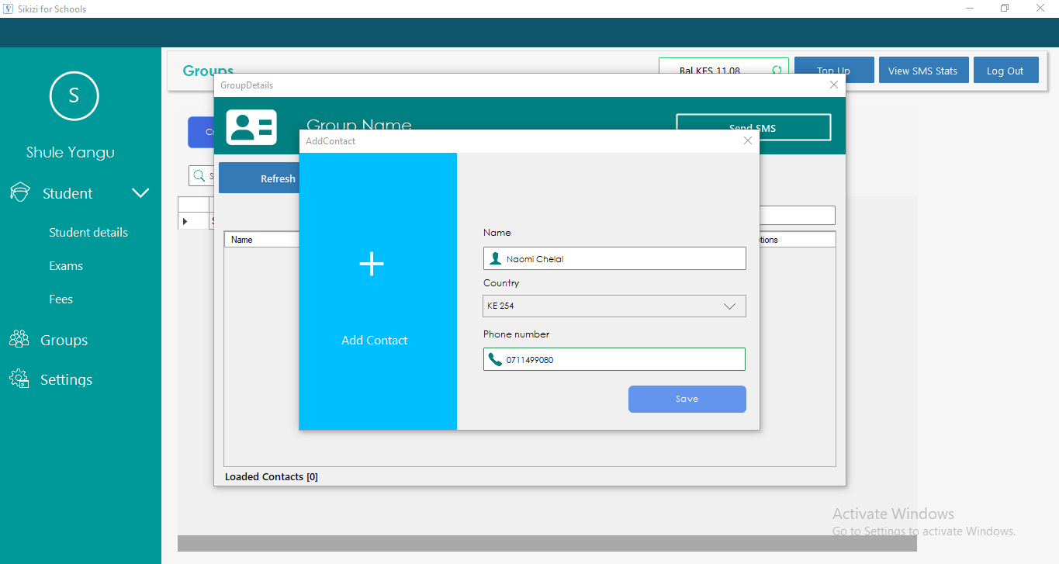Click the Settings gear icon in sidebar
Image resolution: width=1059 pixels, height=564 pixels.
click(x=19, y=379)
